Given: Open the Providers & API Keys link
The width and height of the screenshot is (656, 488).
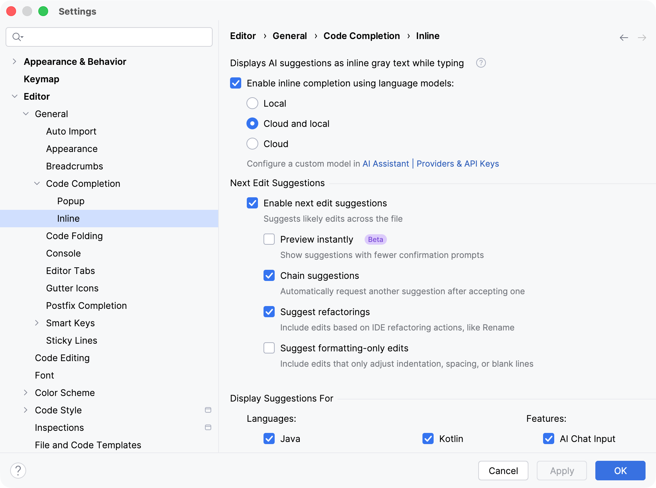Looking at the screenshot, I should coord(458,163).
